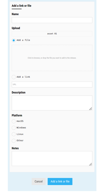102x194 pixels.
Task: Choose Windows as the platform
Action: (14, 128)
